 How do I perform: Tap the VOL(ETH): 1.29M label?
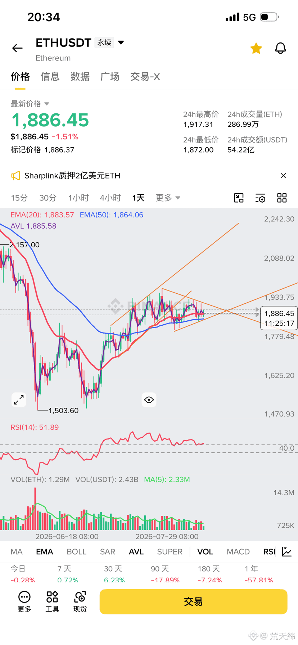(x=40, y=479)
